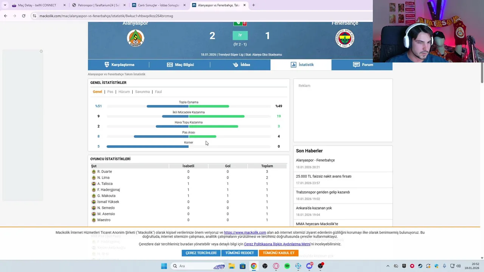The height and width of the screenshot is (272, 484).
Task: Open the Maç Bilgisi section
Action: pyautogui.click(x=180, y=65)
